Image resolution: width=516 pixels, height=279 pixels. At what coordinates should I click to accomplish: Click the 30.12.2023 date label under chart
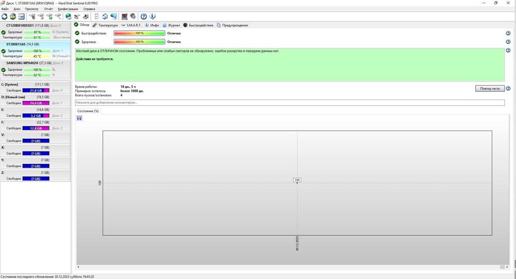[x=297, y=244]
